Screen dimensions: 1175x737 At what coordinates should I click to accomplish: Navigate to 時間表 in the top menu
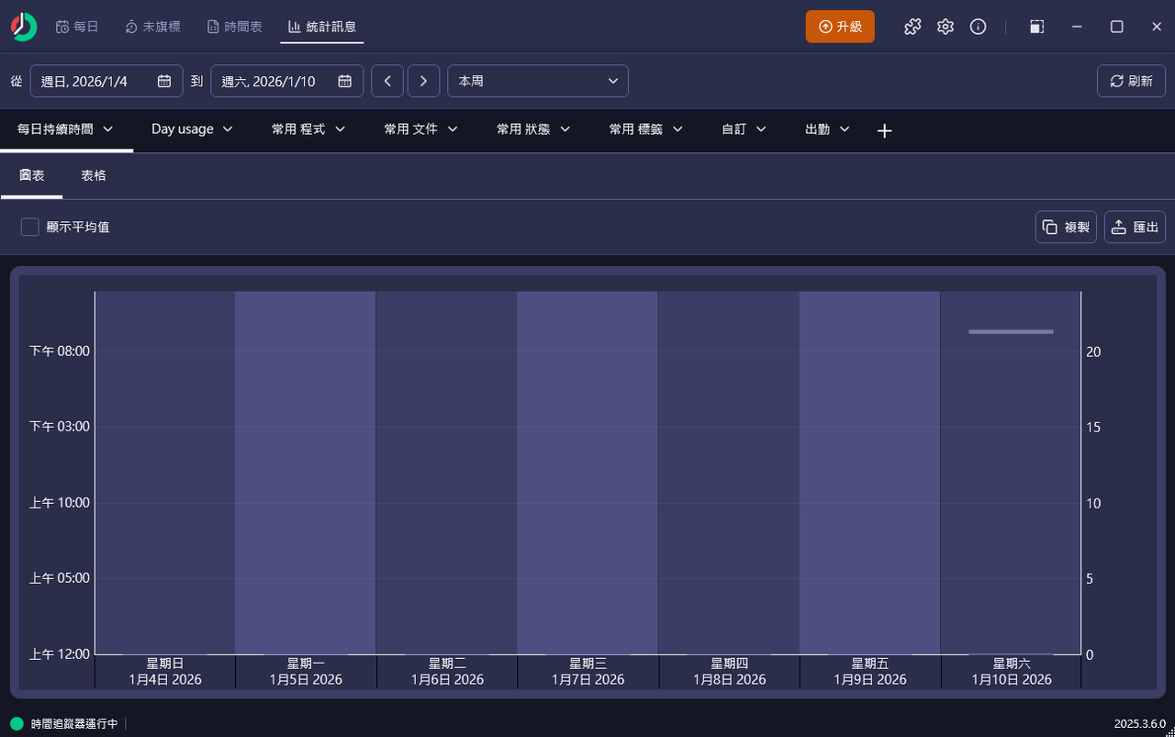pos(234,26)
